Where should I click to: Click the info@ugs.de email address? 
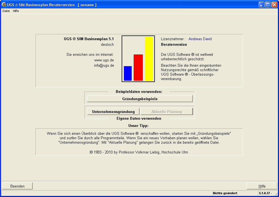[104, 66]
